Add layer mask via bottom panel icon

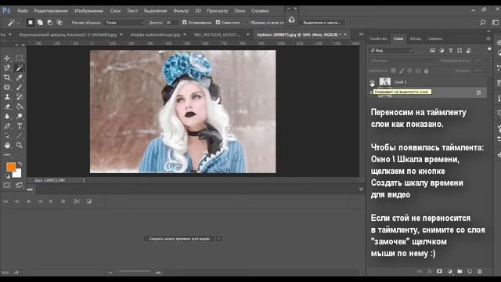440,272
